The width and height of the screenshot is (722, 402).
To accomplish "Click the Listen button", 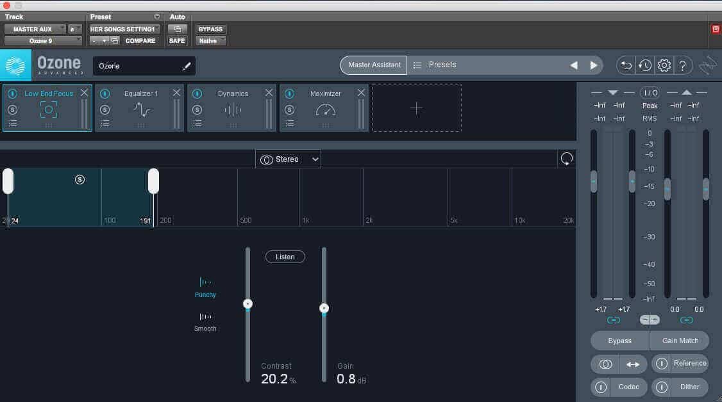I will pos(285,257).
